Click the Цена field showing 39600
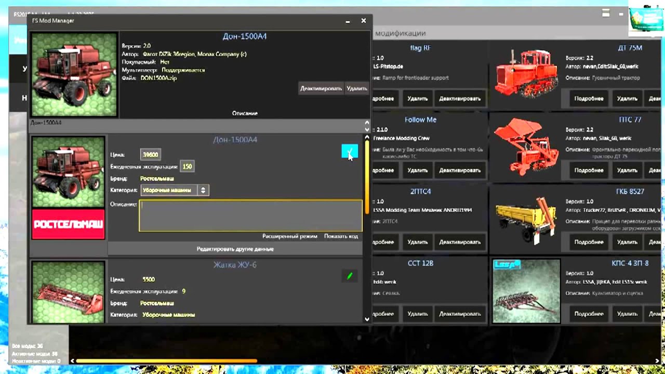 151,155
